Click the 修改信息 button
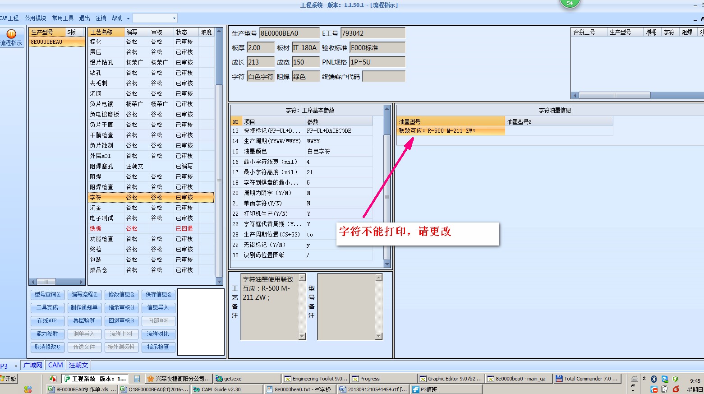Viewport: 704px width, 394px height. click(121, 295)
